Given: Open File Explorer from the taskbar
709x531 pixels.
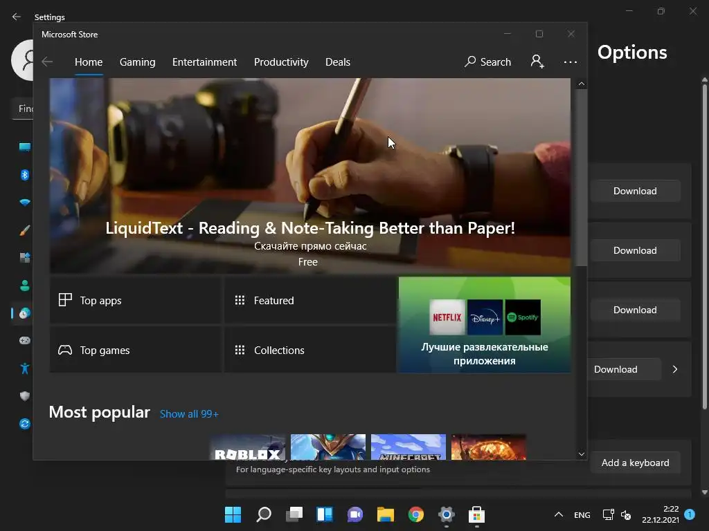Looking at the screenshot, I should coord(386,514).
